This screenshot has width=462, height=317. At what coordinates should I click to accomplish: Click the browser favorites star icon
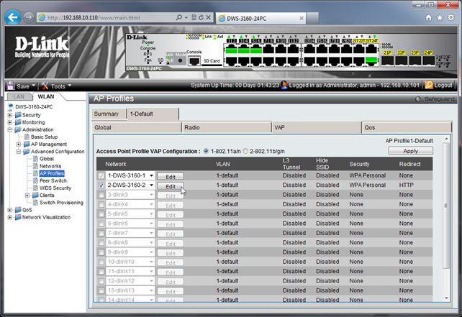click(x=440, y=16)
